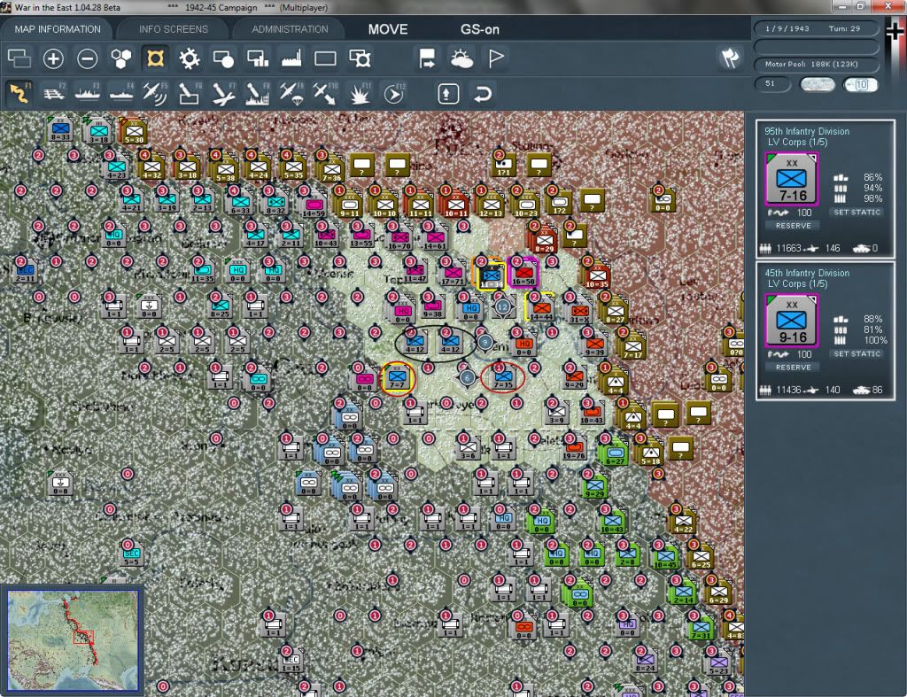The width and height of the screenshot is (907, 697).
Task: Click the crossed flags icon
Action: click(x=730, y=58)
